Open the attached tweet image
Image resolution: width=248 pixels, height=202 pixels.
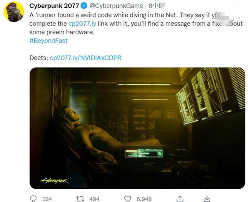(x=137, y=128)
